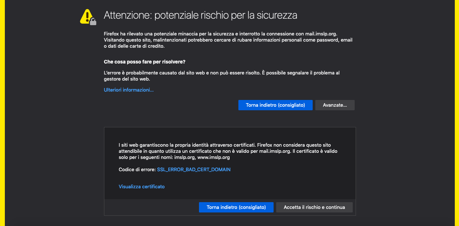Screen dimensions: 459x226
Task: Click the paragraph starting I siti web garantiscono
Action: (228, 151)
